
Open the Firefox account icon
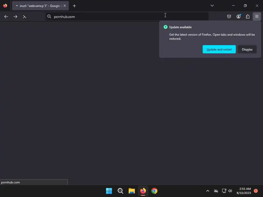point(238,16)
